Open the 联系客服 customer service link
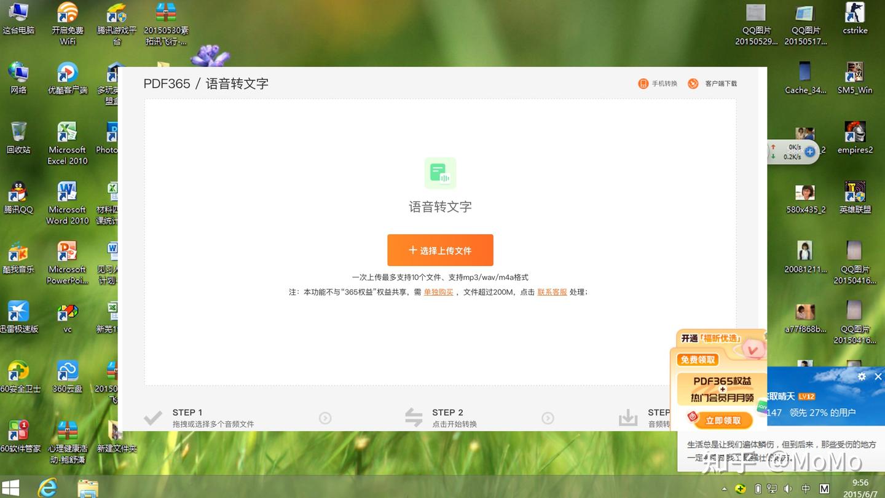The image size is (885, 498). (552, 292)
